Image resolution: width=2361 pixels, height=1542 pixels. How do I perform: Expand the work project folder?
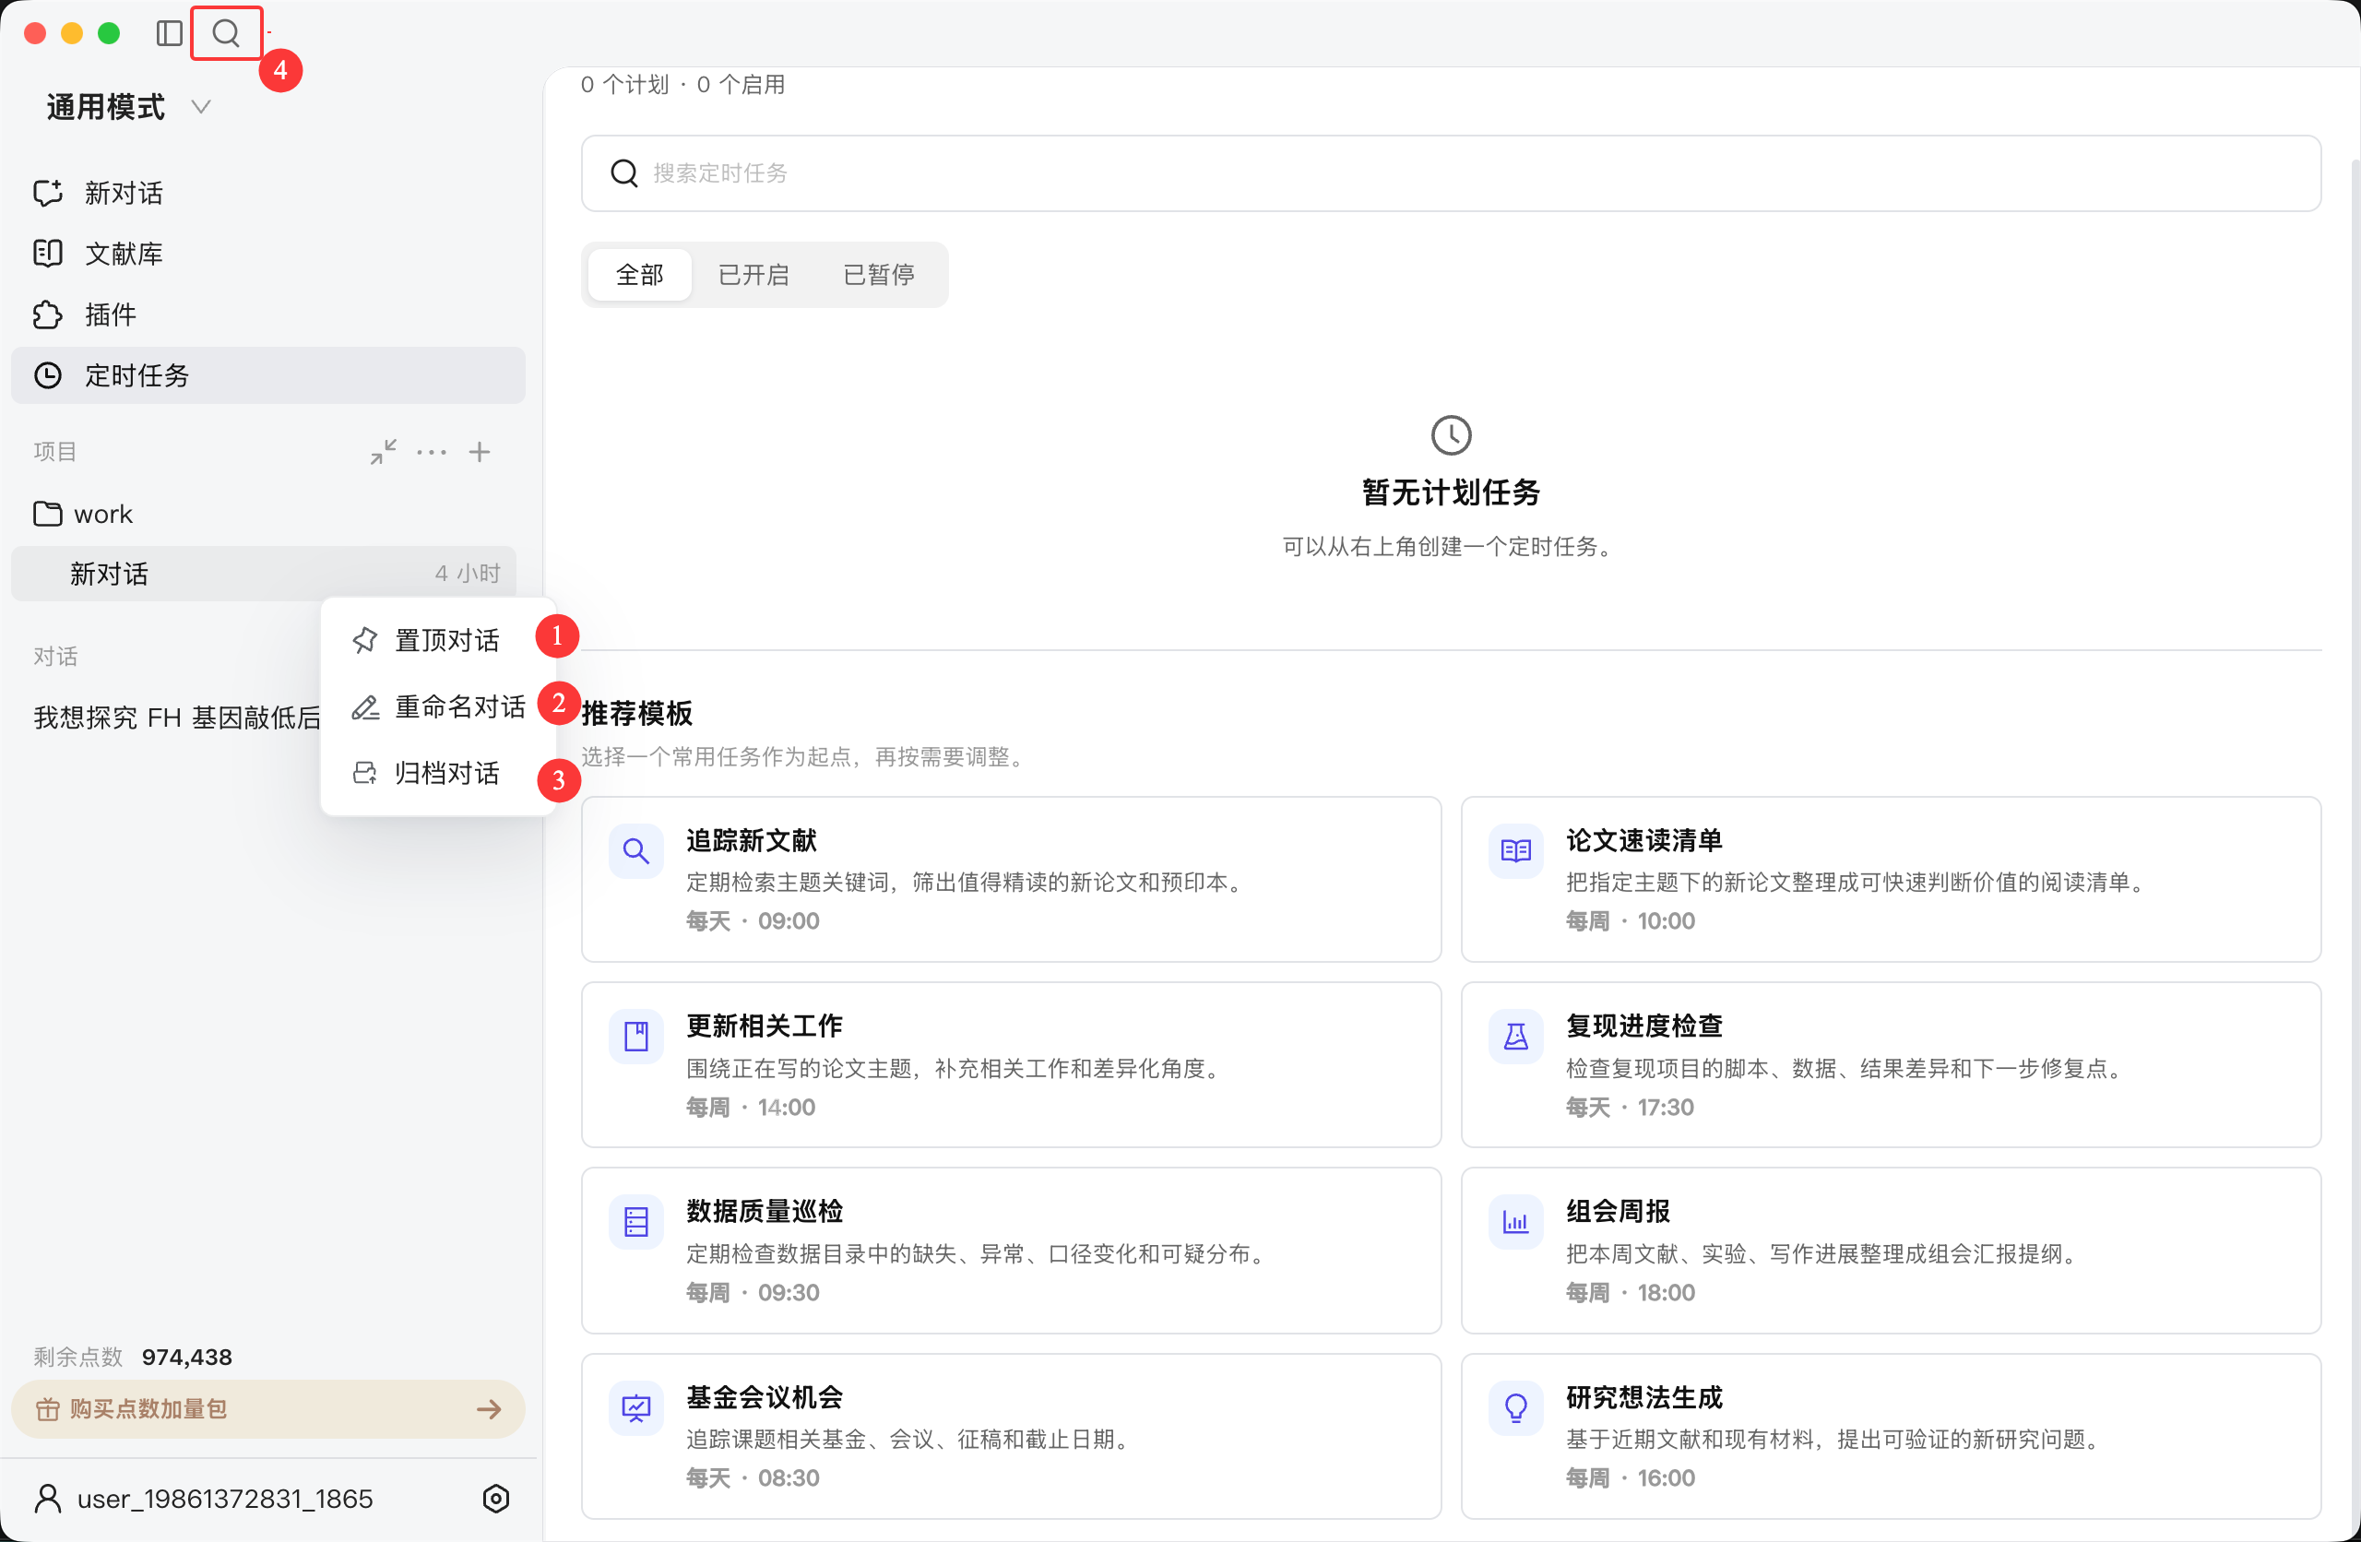click(263, 514)
